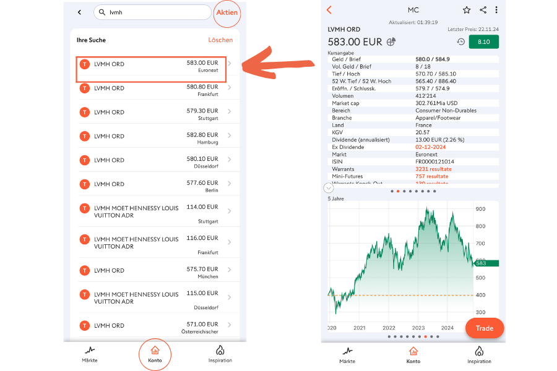Screen dimensions: 557x371
Task: Open the LVMH ORD Euronext result
Action: pos(152,69)
